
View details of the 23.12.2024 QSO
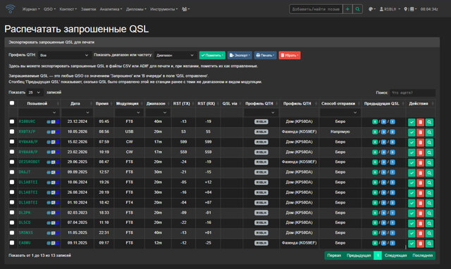coord(429,122)
